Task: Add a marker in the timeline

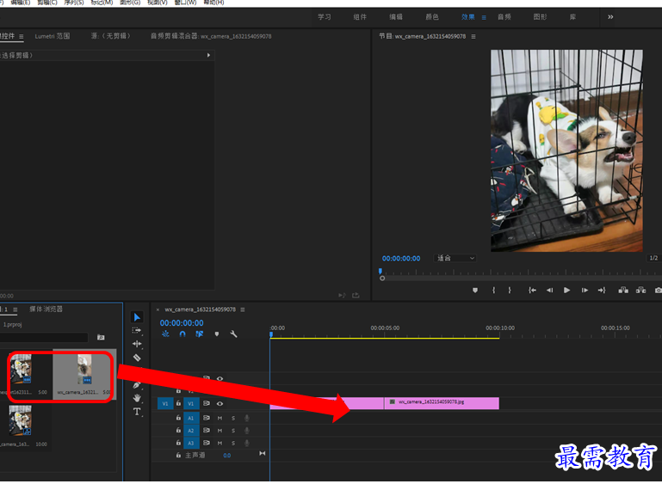Action: point(217,334)
